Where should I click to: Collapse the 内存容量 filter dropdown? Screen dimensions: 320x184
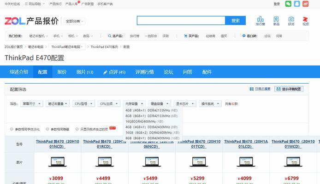pos(134,103)
